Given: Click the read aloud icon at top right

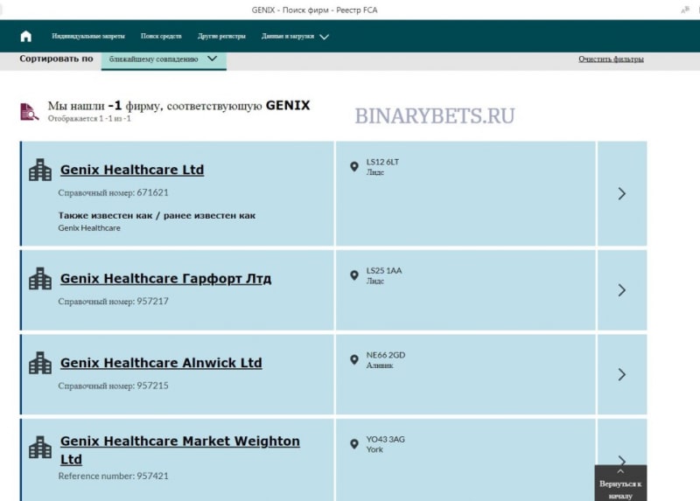Looking at the screenshot, I should pyautogui.click(x=685, y=10).
